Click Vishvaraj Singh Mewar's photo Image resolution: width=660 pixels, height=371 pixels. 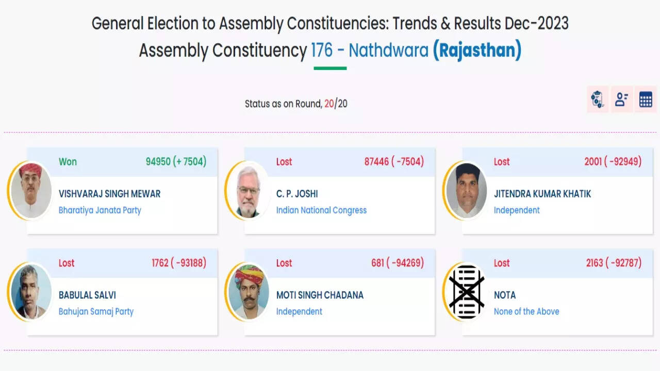[31, 191]
